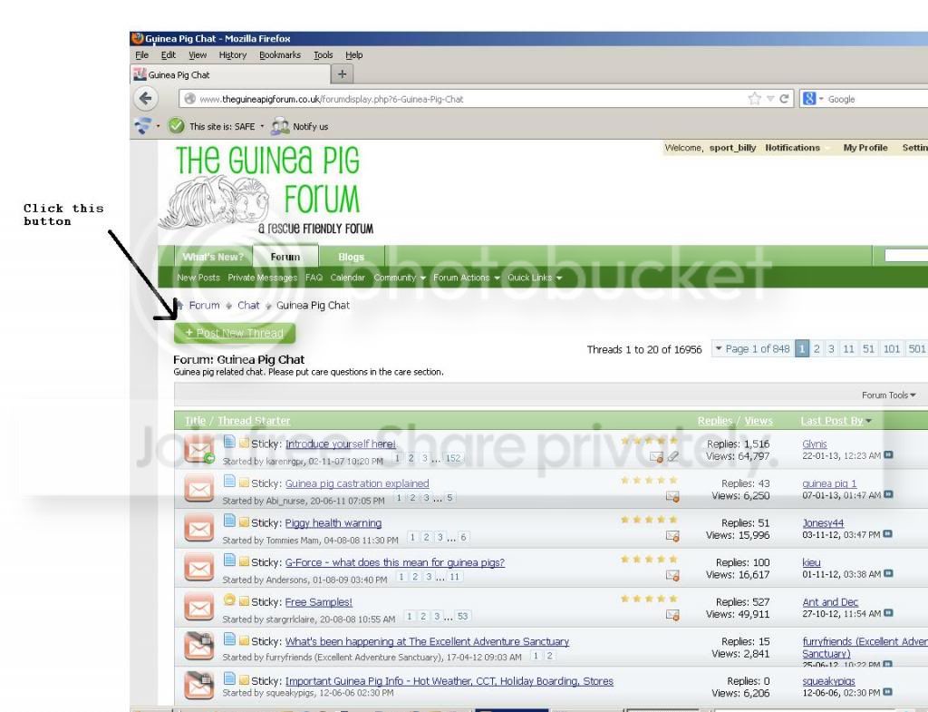Image resolution: width=928 pixels, height=712 pixels.
Task: Go to page 51 of thread list
Action: (868, 349)
